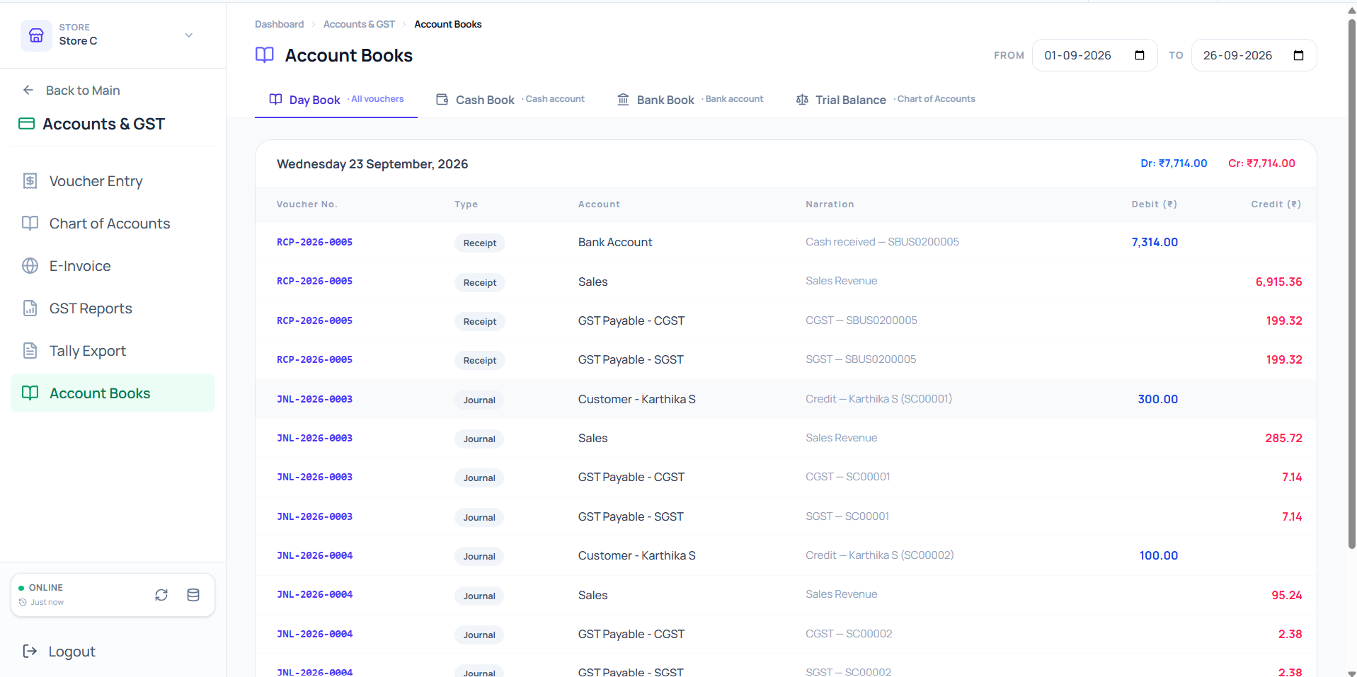Click narration Cash received — SBUS0200005
The height and width of the screenshot is (677, 1357).
[882, 242]
